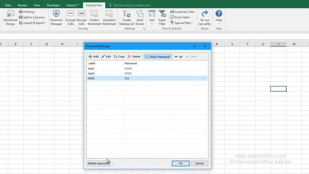This screenshot has height=174, width=309.
Task: Click Ok in Password Manager
Action: 181,163
